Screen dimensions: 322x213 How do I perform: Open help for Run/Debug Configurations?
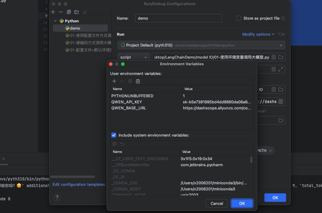point(57,198)
